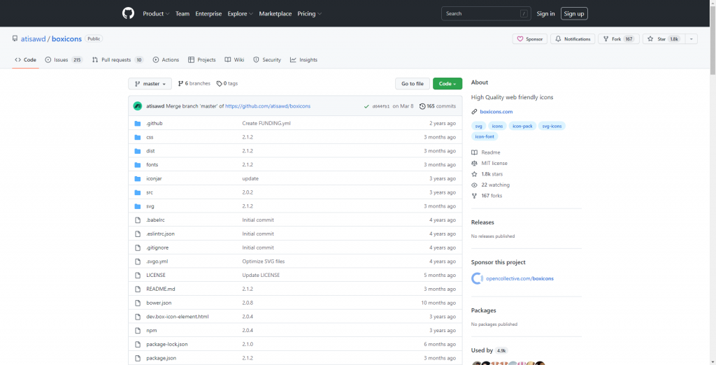Click the svg-icons topic tag

[552, 126]
